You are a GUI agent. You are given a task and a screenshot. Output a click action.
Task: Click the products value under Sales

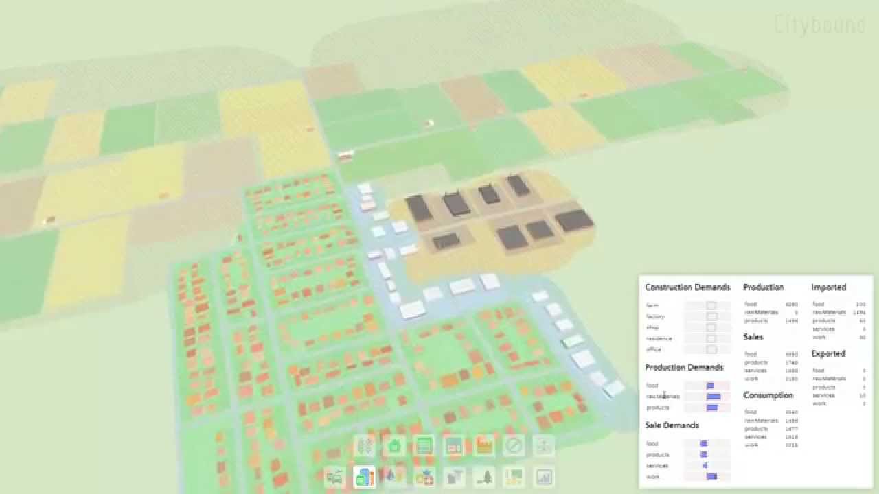[791, 363]
